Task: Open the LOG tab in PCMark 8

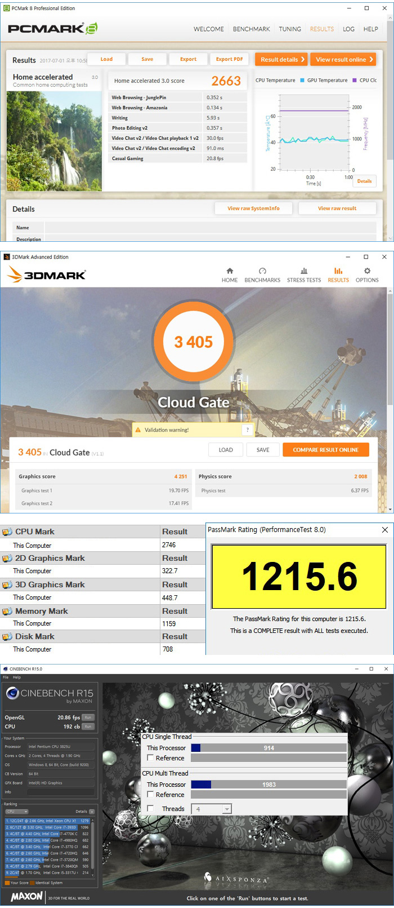Action: pyautogui.click(x=349, y=29)
